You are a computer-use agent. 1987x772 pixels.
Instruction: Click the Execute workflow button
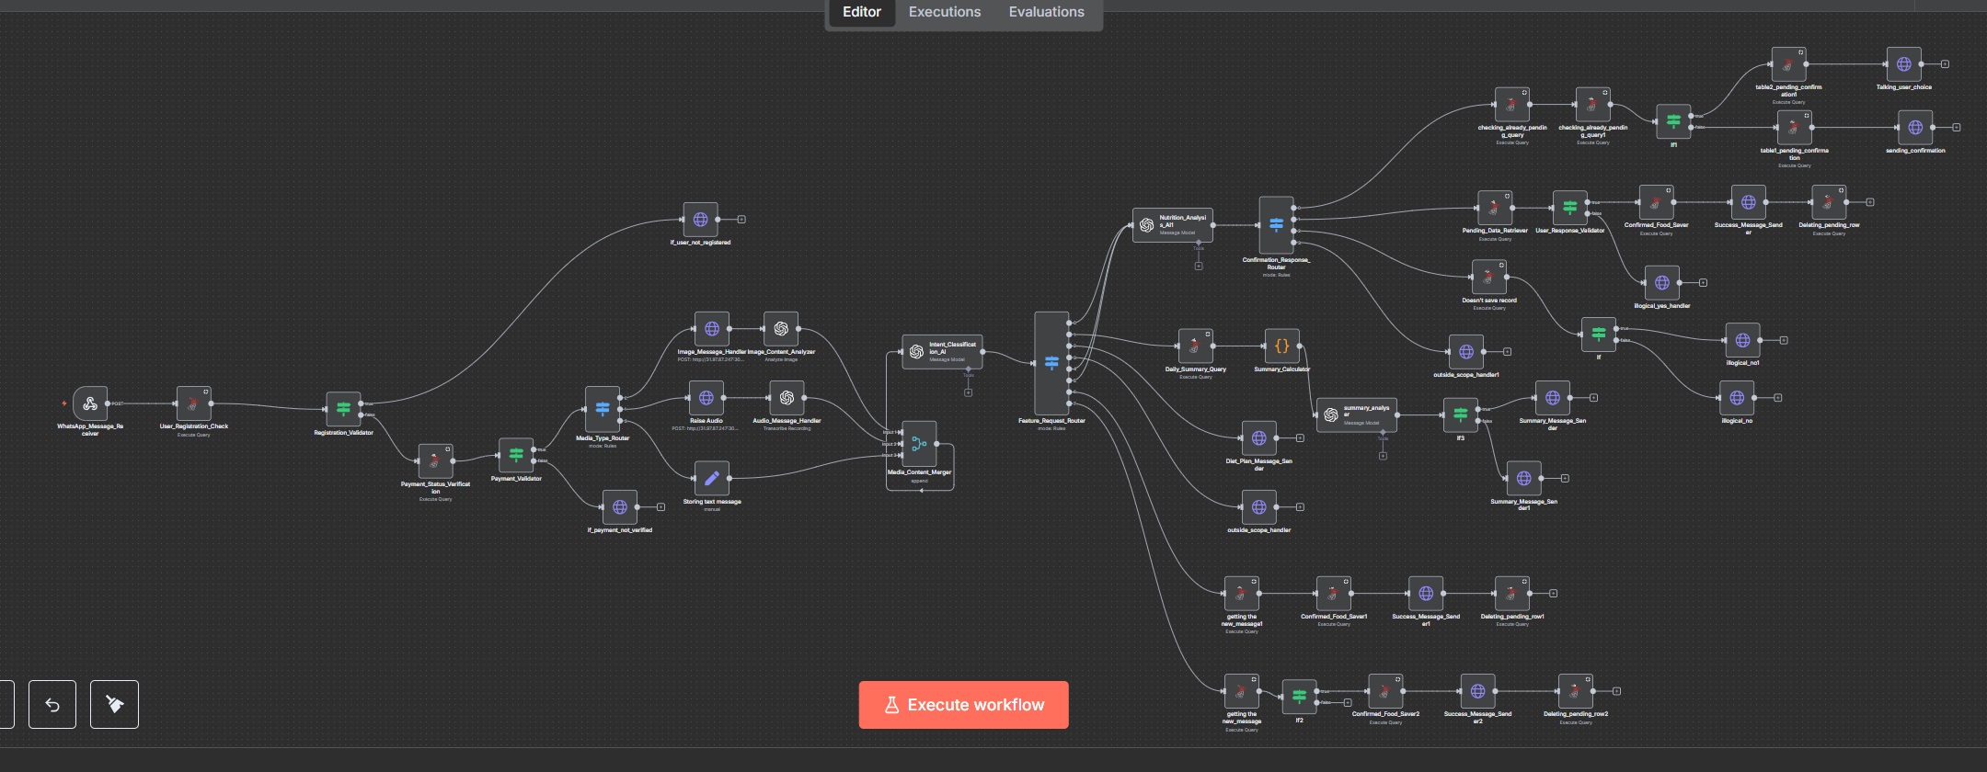tap(963, 705)
